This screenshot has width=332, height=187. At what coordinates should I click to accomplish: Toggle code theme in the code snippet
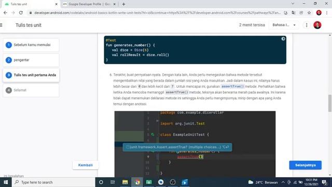tap(283, 39)
